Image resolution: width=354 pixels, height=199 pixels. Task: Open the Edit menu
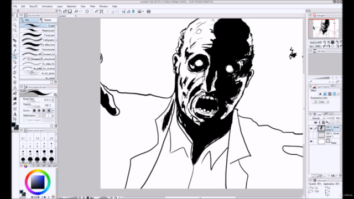click(x=23, y=6)
